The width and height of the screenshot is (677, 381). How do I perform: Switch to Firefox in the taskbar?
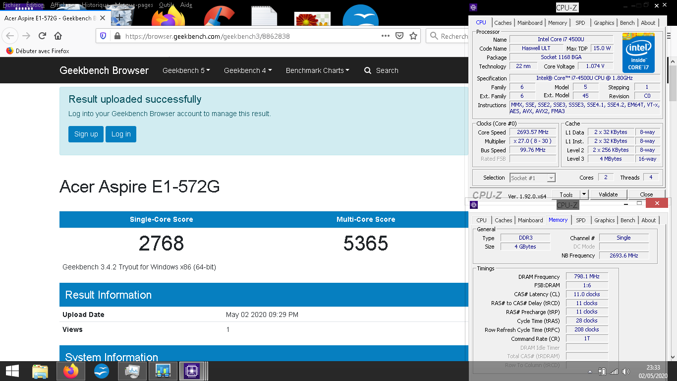point(71,371)
